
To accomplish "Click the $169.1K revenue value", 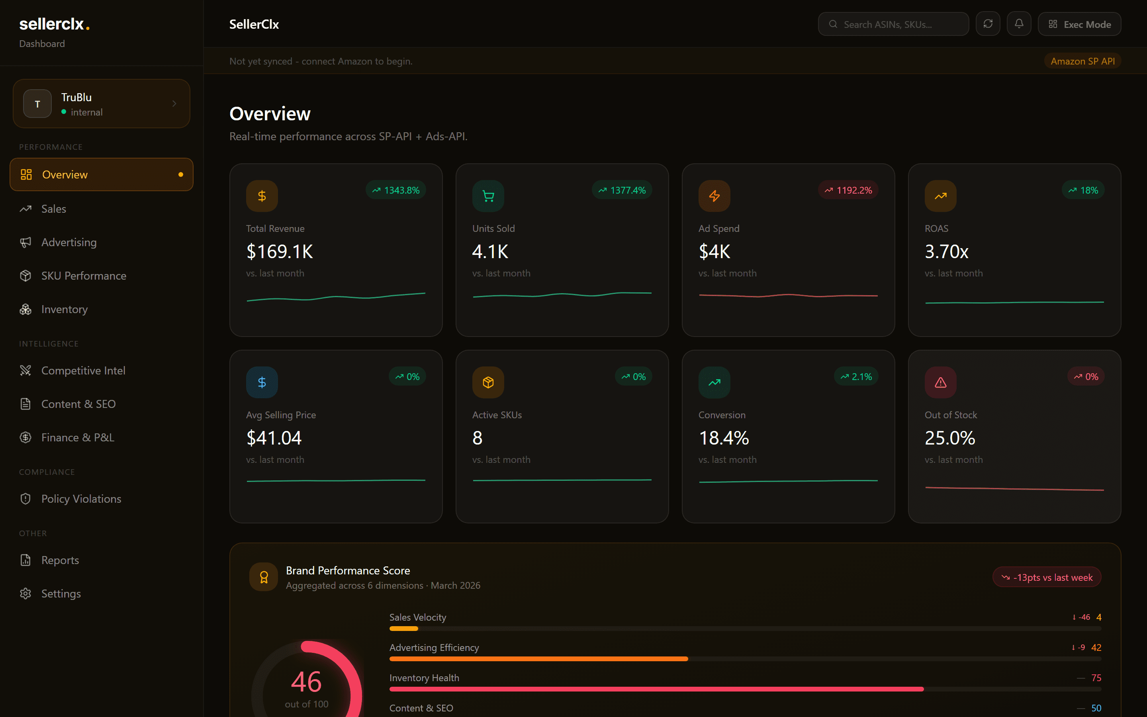I will point(280,251).
